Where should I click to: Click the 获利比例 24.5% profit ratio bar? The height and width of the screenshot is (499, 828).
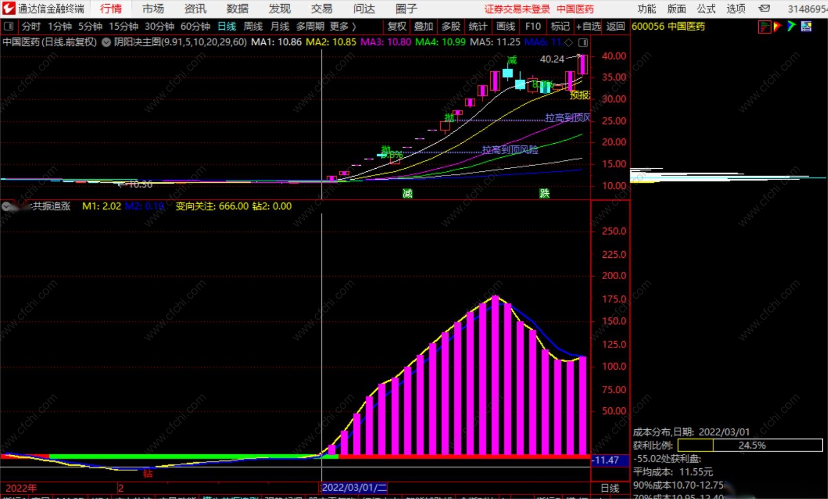pyautogui.click(x=750, y=445)
